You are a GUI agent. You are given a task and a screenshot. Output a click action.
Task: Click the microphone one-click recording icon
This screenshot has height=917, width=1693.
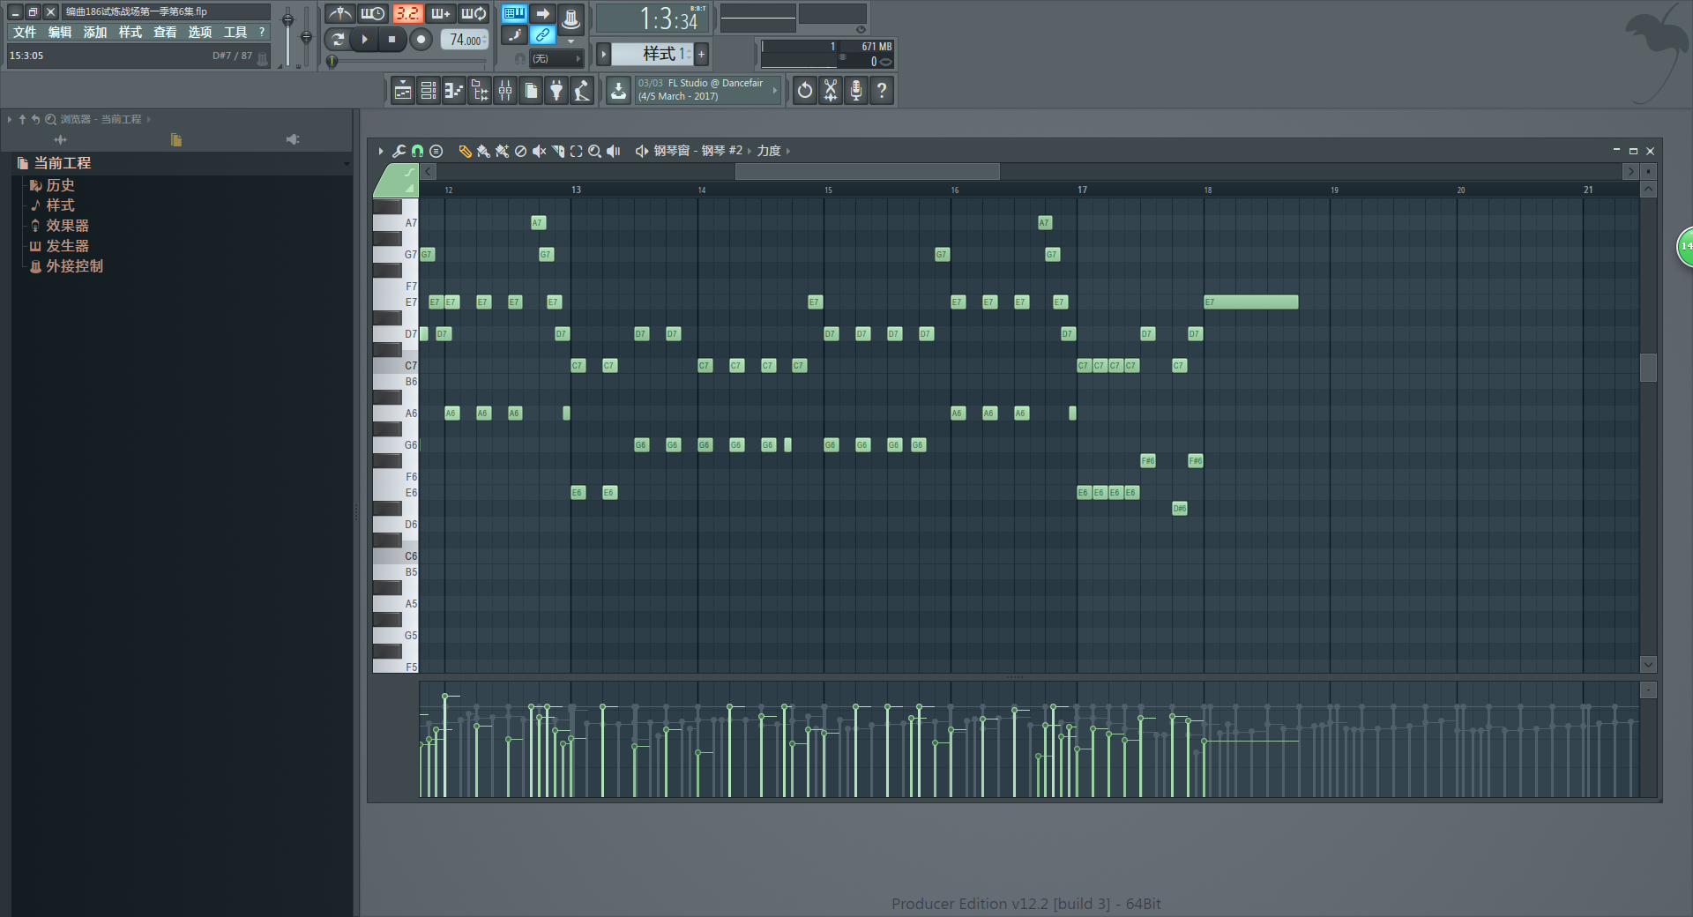point(856,91)
